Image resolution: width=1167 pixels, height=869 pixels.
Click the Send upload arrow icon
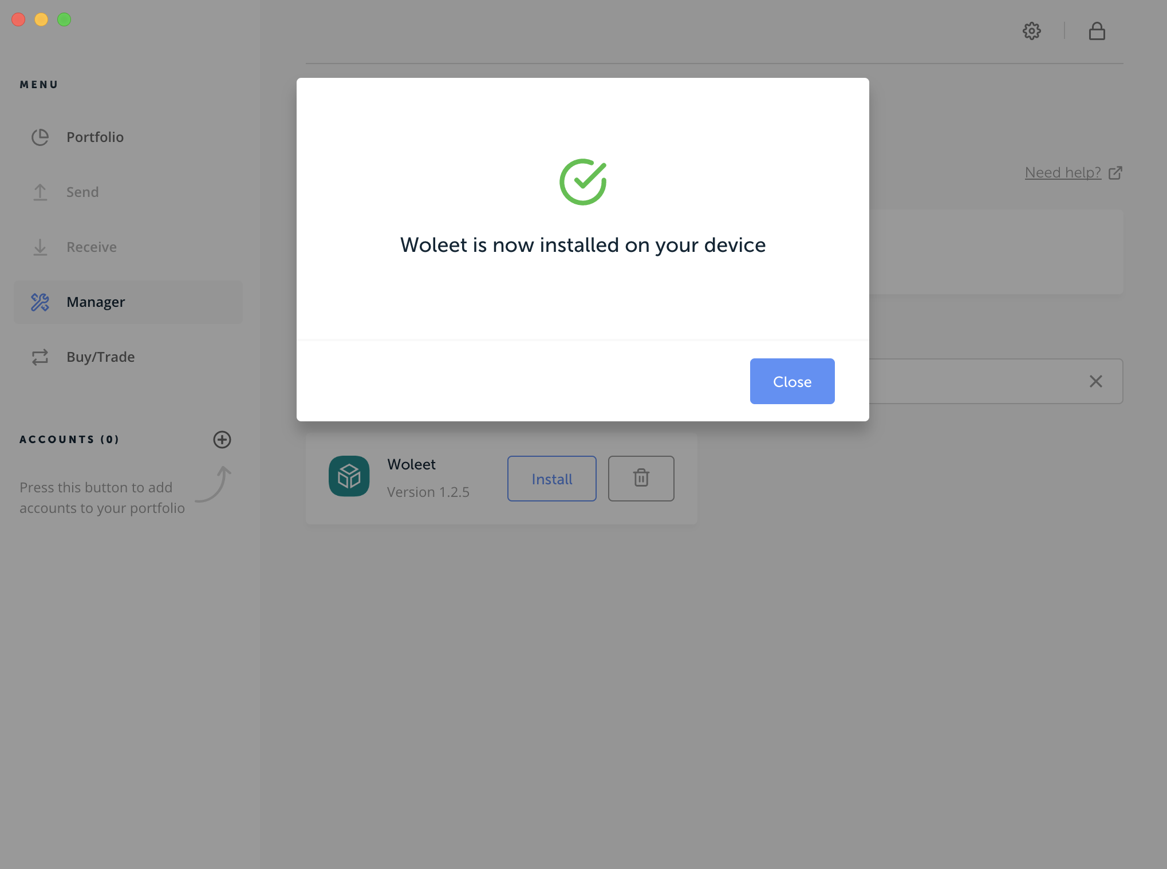click(x=40, y=192)
